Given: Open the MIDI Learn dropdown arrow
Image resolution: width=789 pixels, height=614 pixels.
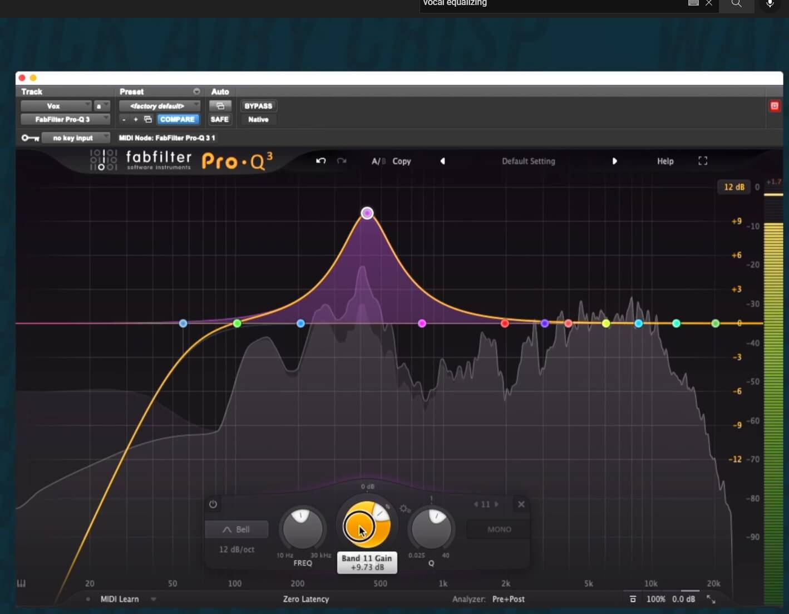Looking at the screenshot, I should point(154,599).
